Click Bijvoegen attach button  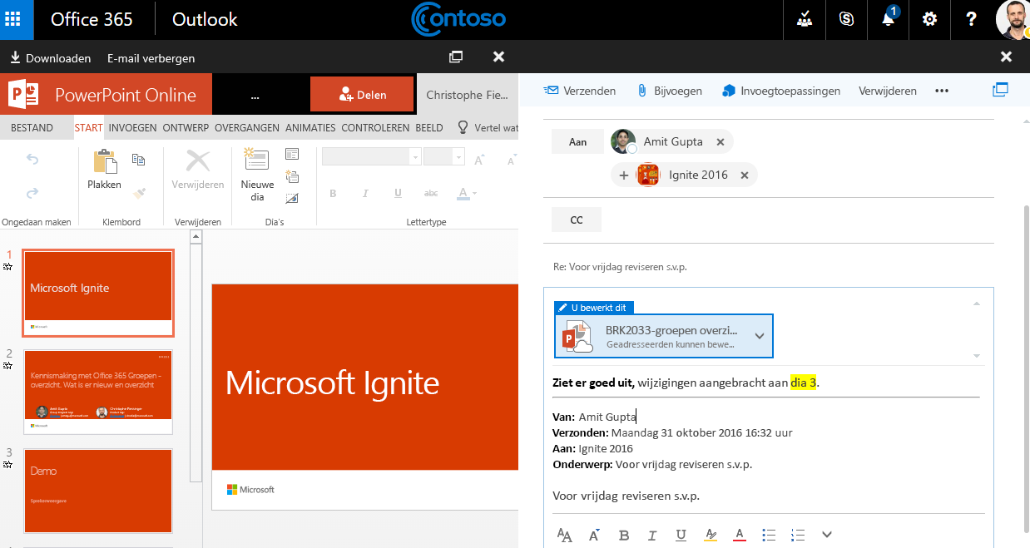(x=670, y=91)
